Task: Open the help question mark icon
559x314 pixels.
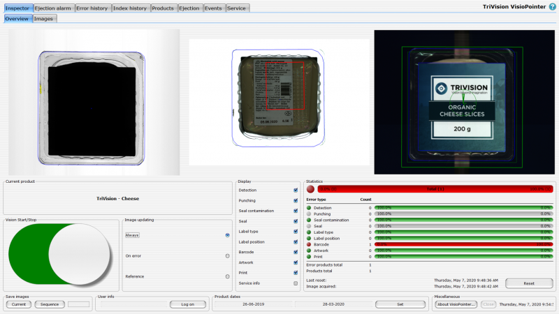Action: (553, 6)
